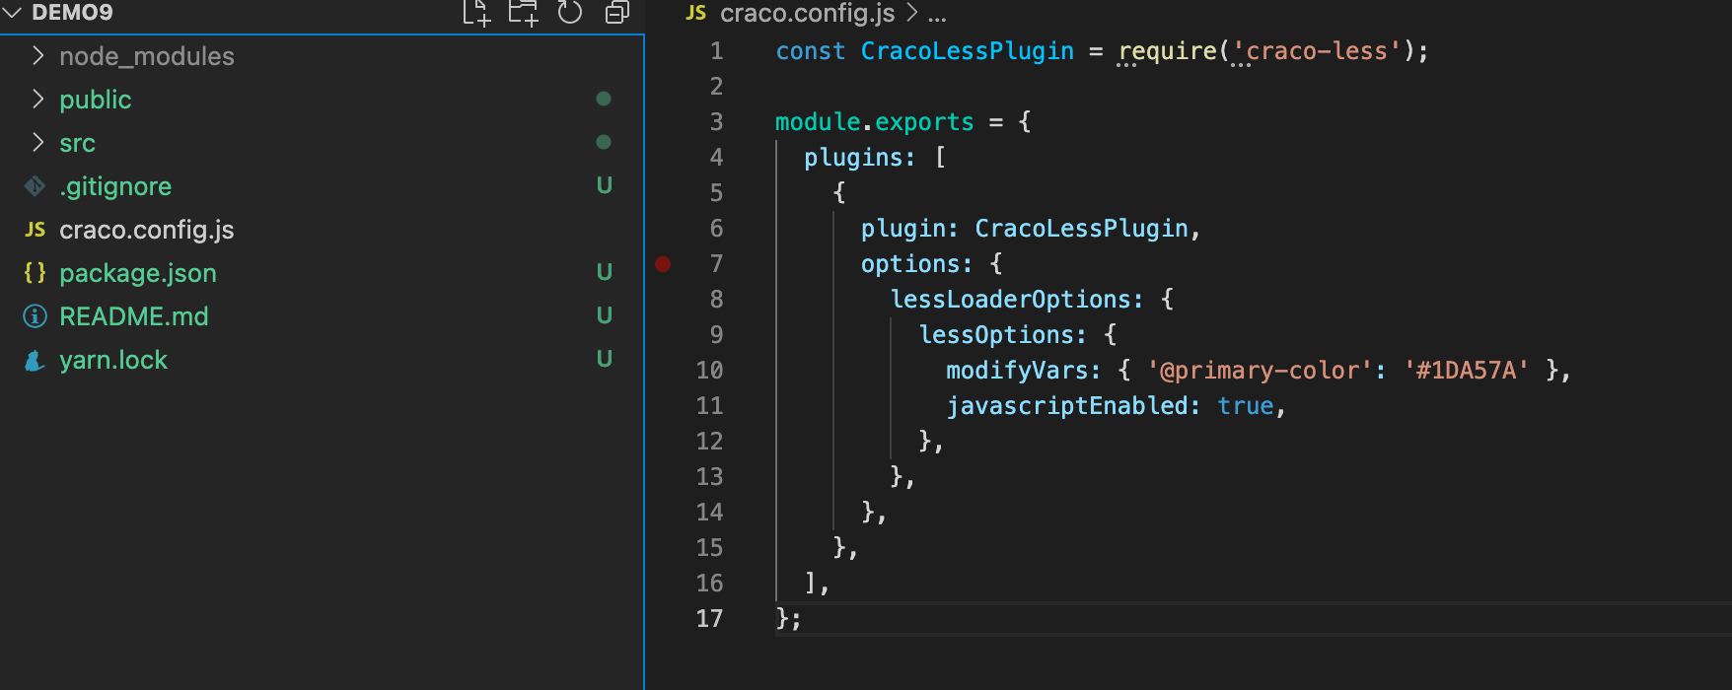This screenshot has height=690, width=1732.
Task: Click 'CracoLessPlugin,' on line 6
Action: [x=1088, y=229]
